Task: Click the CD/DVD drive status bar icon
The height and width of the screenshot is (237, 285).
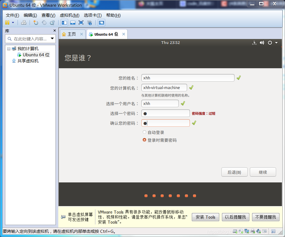Action: (241, 231)
